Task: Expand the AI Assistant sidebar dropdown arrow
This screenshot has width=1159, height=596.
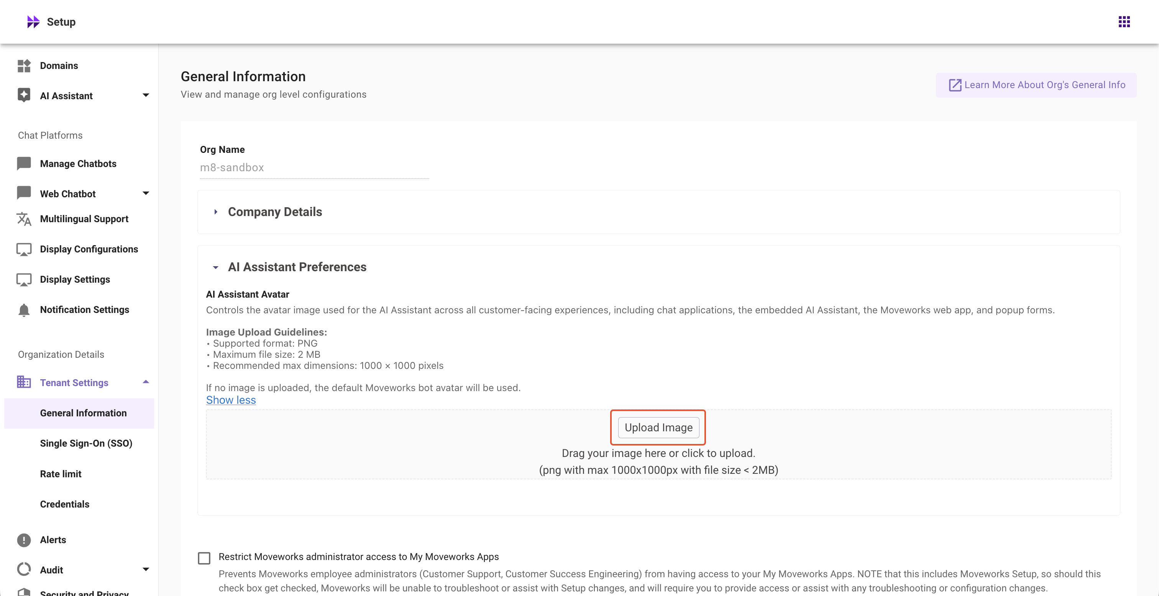Action: (x=146, y=95)
